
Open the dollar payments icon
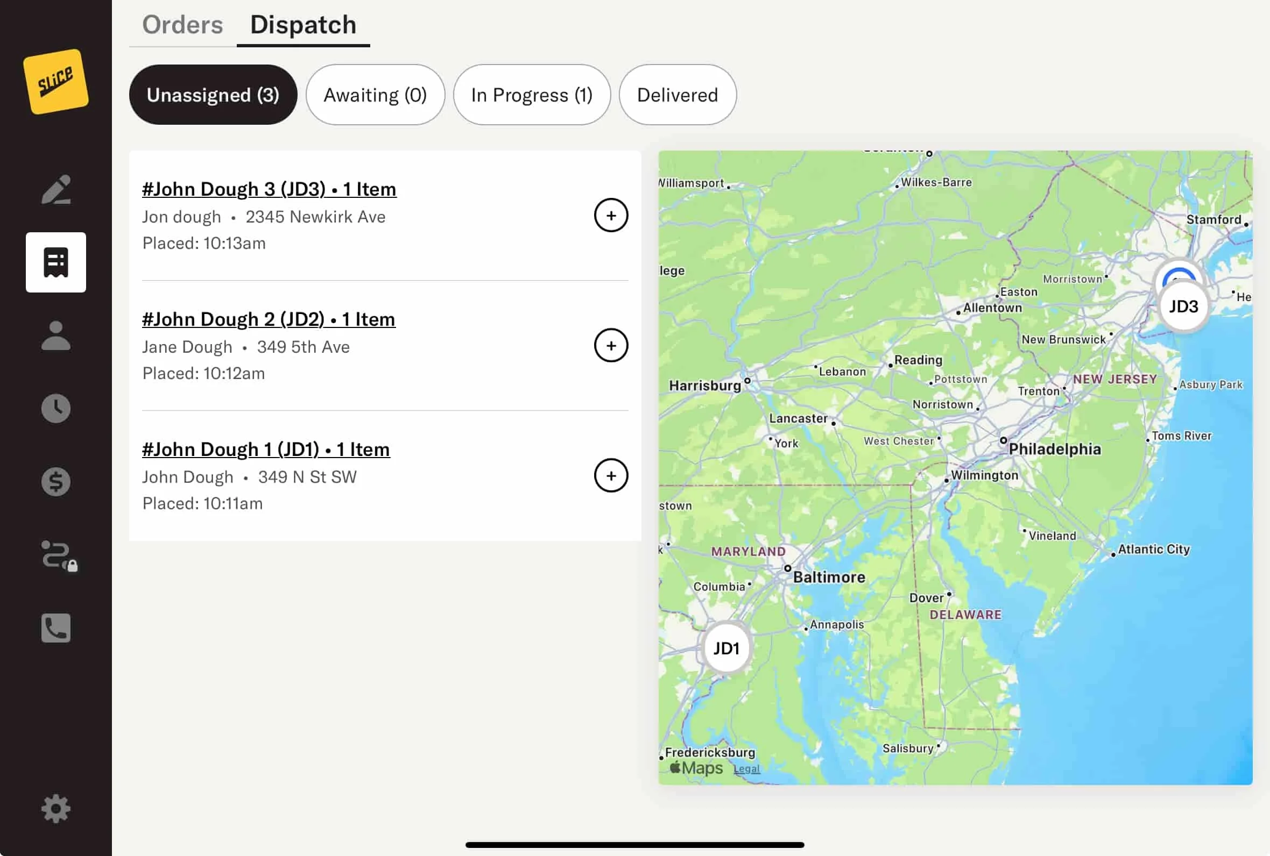(56, 482)
